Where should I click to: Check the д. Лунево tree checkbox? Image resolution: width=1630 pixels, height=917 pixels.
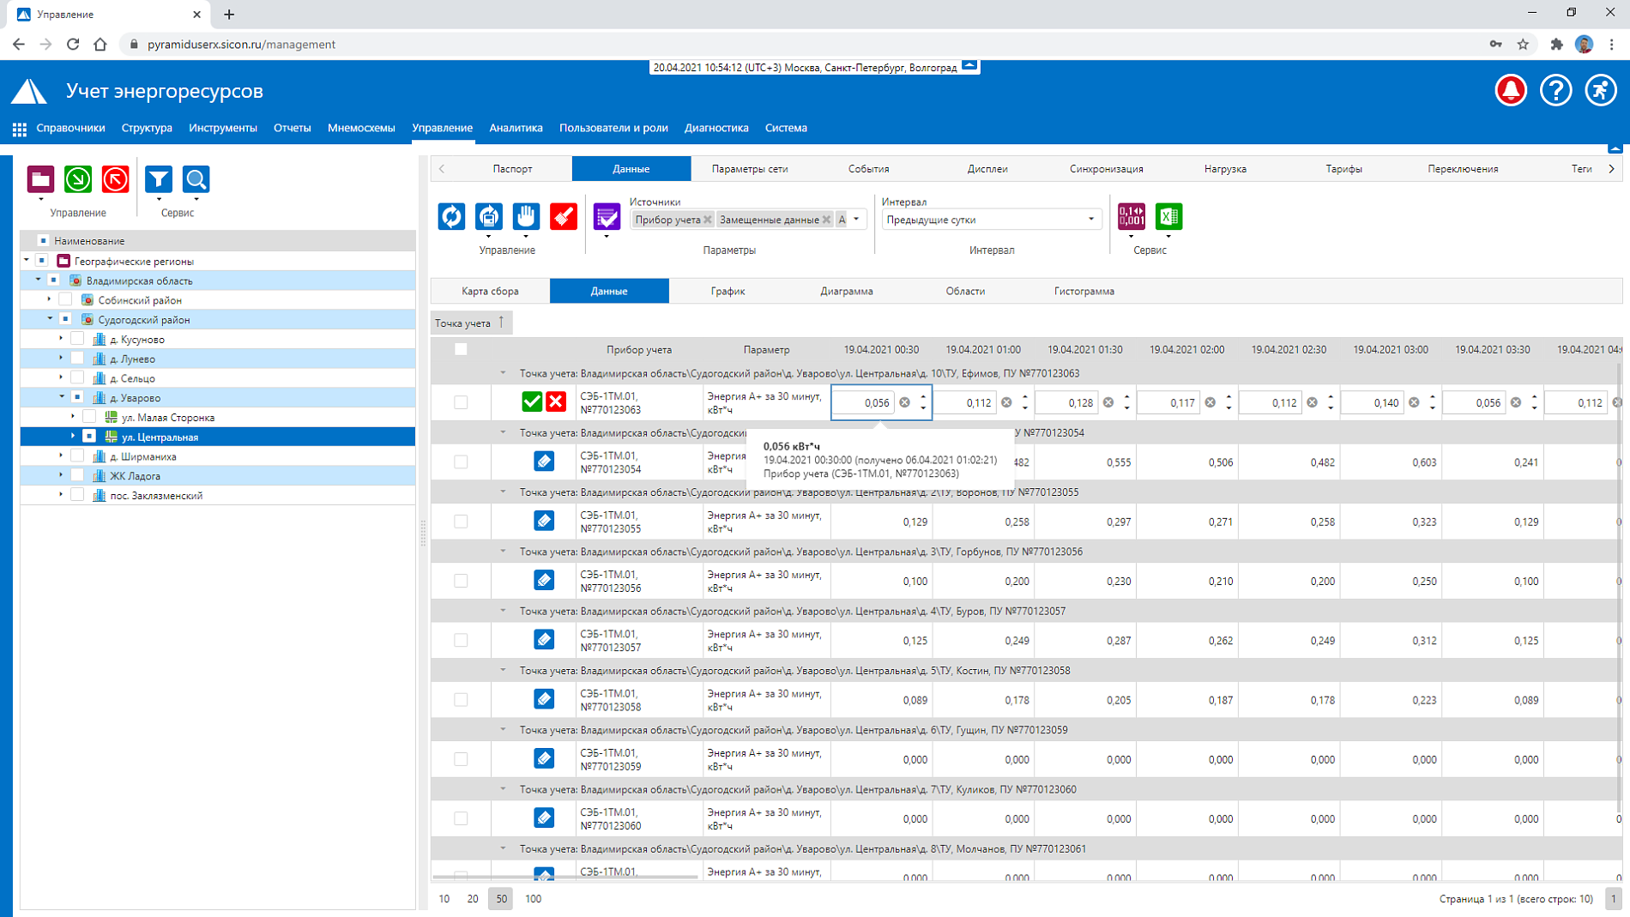point(77,359)
